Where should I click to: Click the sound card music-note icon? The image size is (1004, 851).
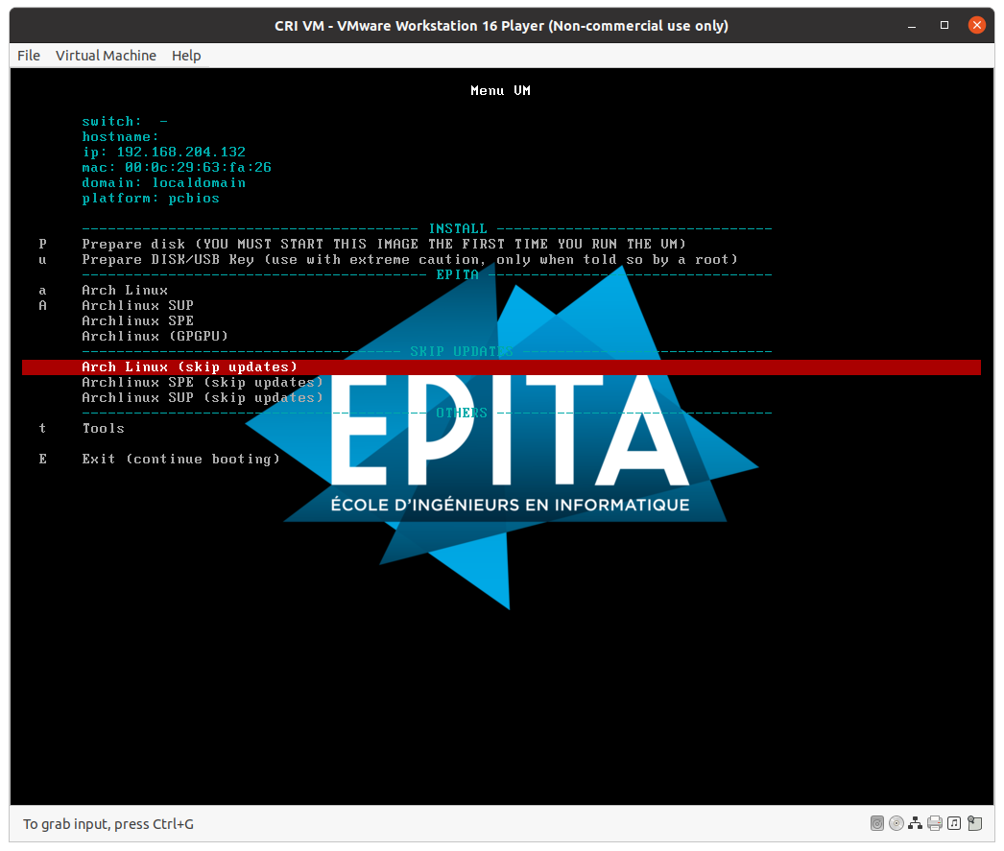coord(954,823)
